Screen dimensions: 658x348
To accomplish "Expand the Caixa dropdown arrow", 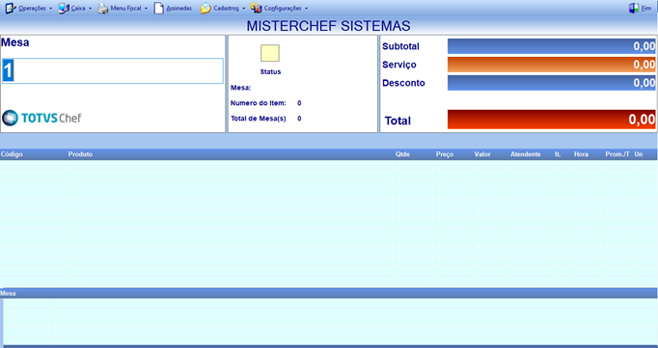I will tap(90, 9).
